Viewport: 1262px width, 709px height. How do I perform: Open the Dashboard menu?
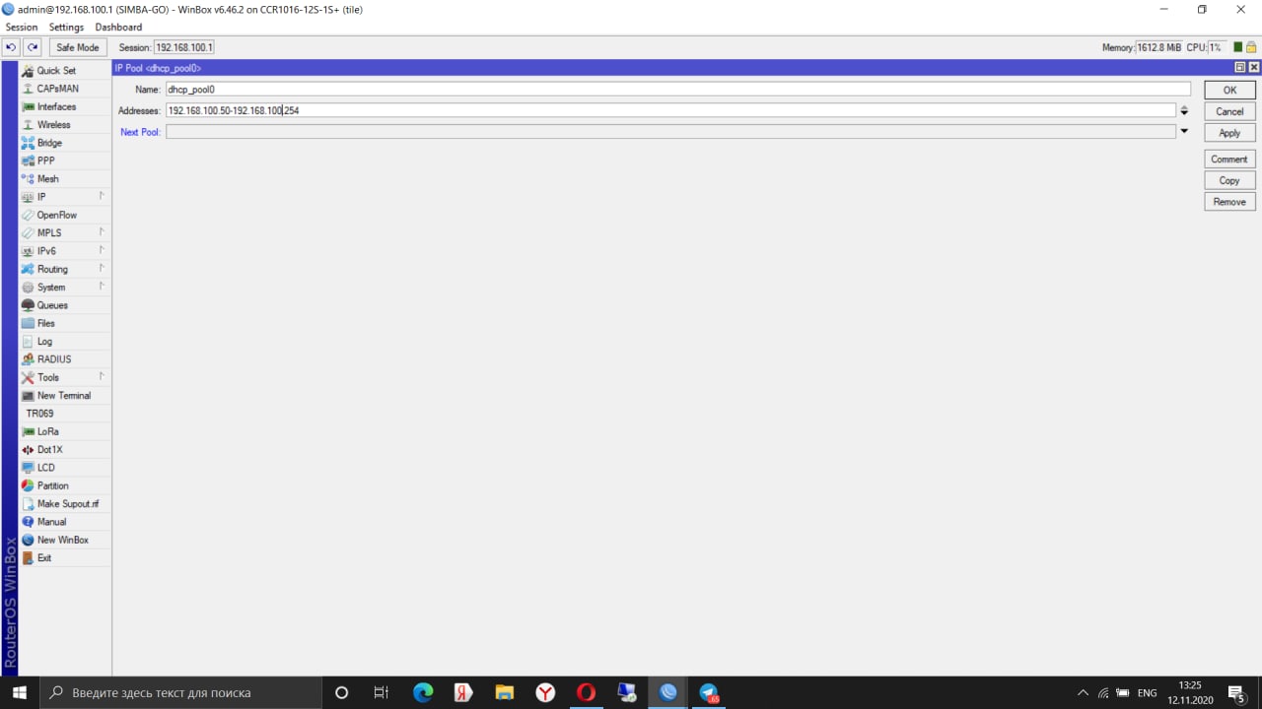[118, 27]
